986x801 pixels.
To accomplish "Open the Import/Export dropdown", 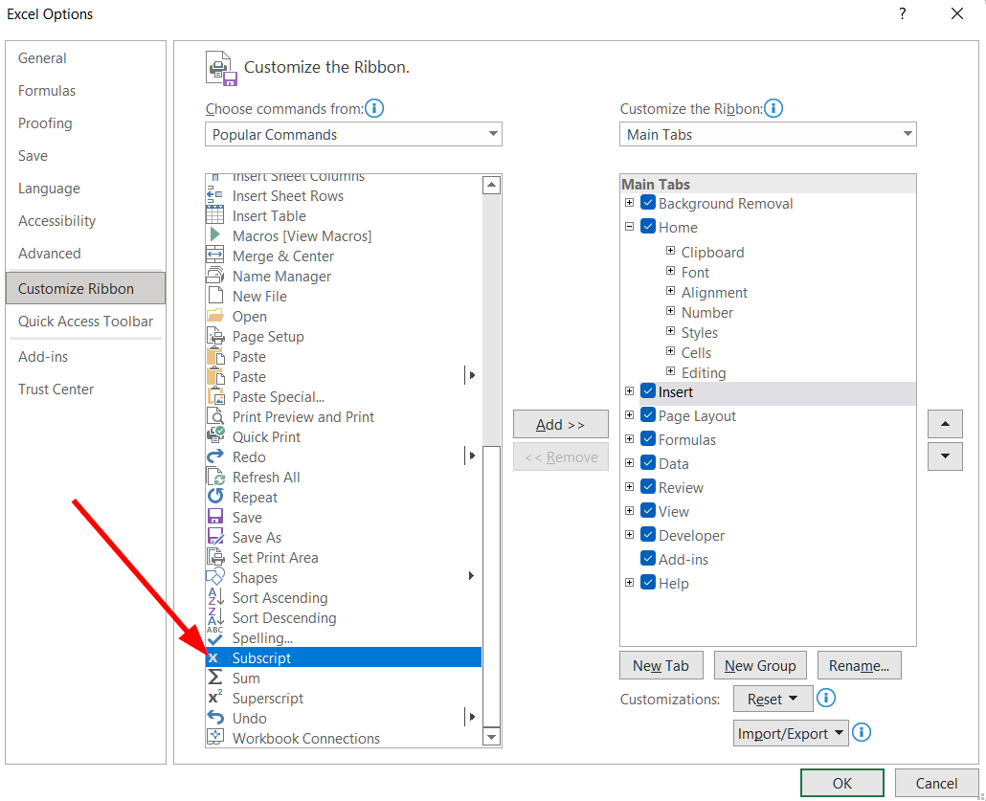I will (x=792, y=733).
